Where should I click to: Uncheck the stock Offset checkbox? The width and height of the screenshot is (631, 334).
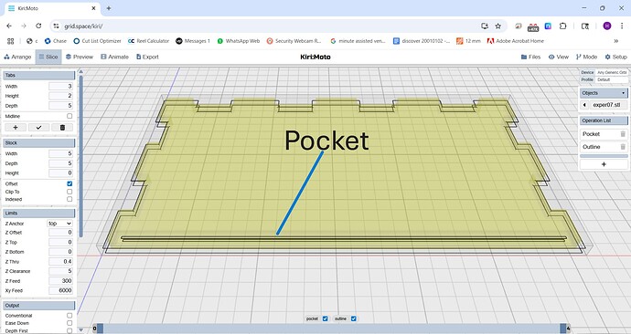coord(70,183)
